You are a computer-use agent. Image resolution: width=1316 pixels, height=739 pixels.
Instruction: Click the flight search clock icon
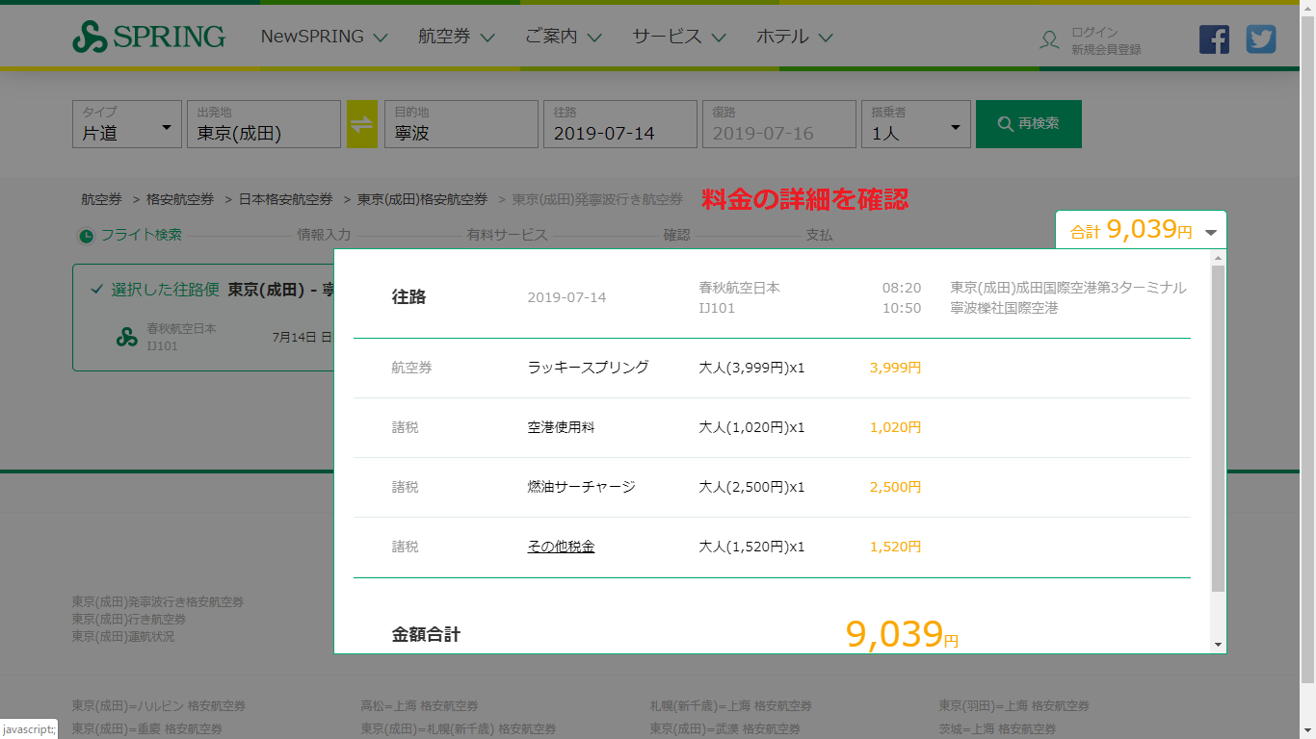pos(87,236)
